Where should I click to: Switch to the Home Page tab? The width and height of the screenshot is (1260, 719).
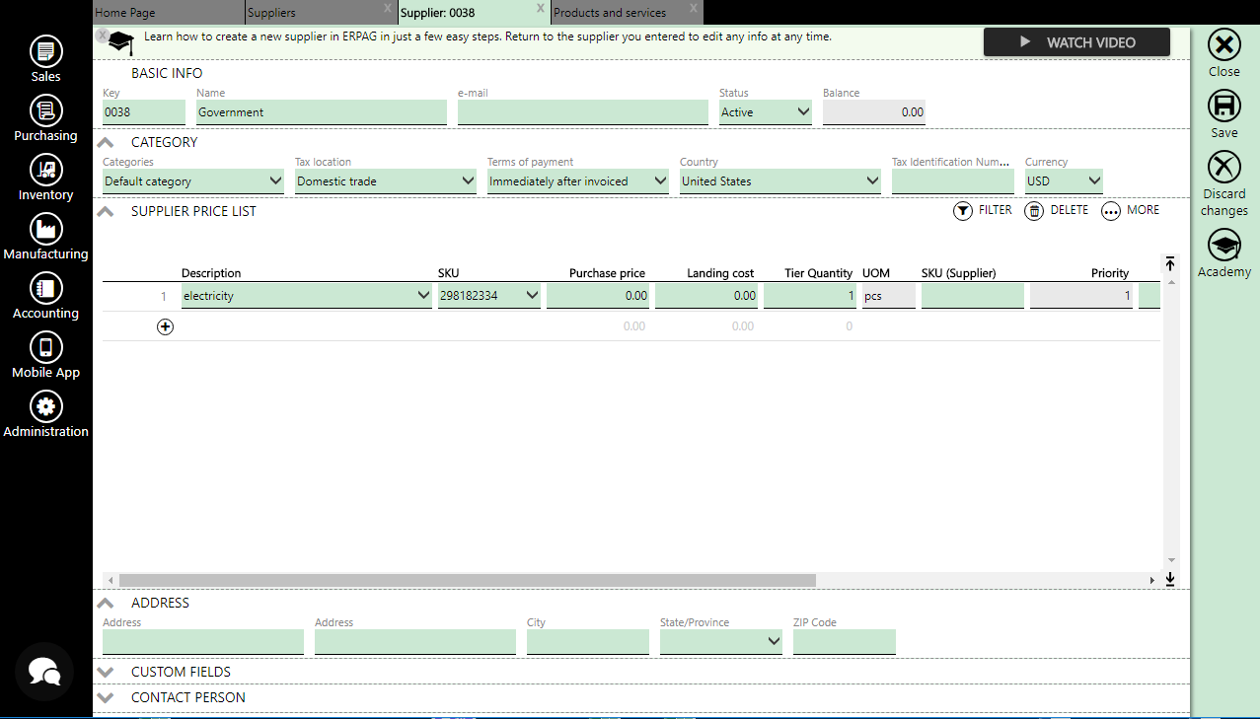point(168,13)
